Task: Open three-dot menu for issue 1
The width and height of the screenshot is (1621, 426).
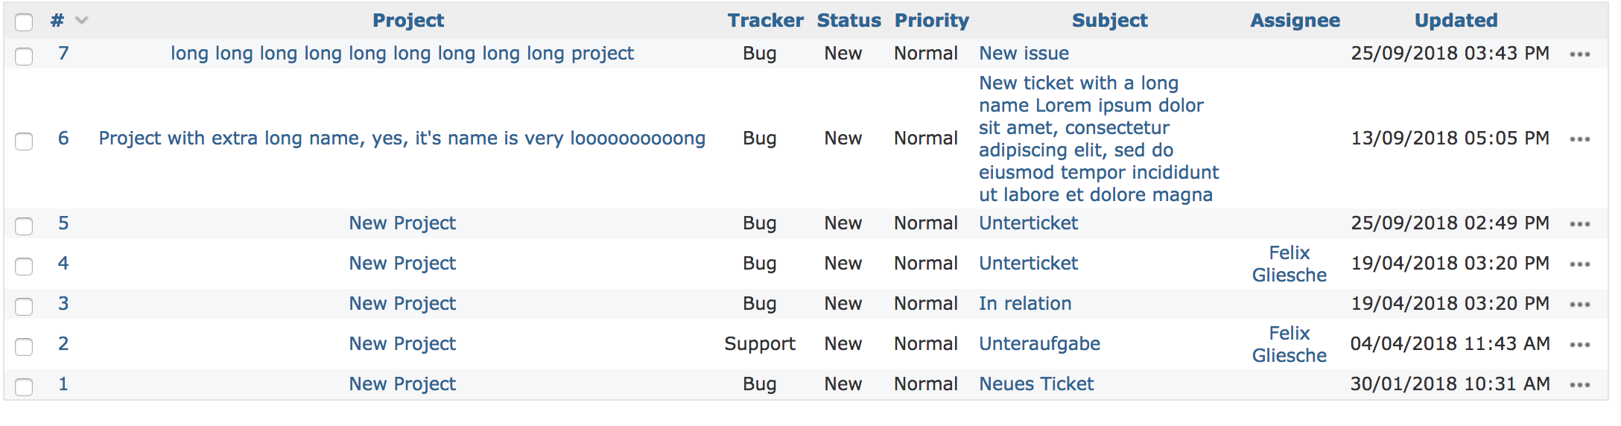Action: (x=1579, y=385)
